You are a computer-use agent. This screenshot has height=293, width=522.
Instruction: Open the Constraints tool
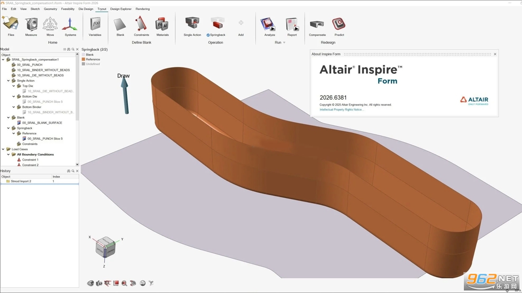(141, 24)
